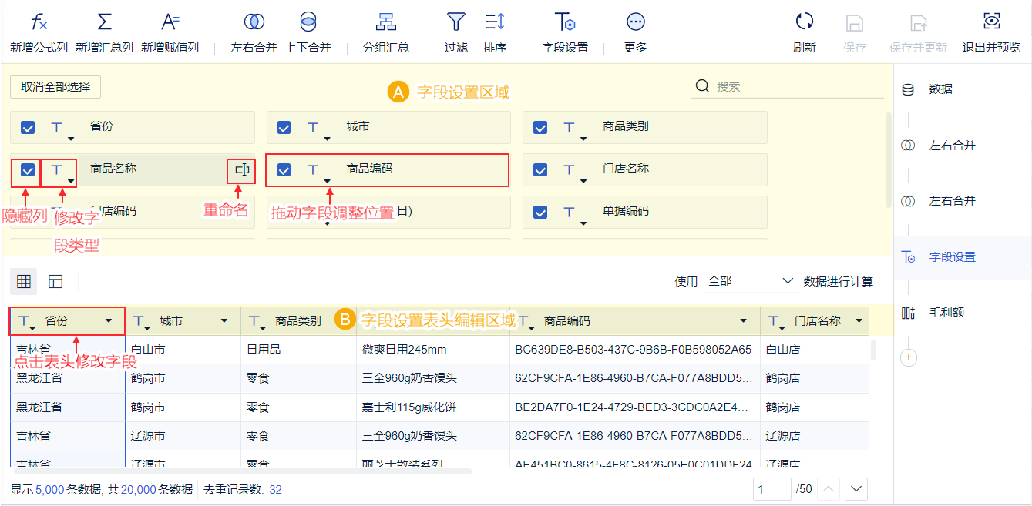This screenshot has width=1032, height=506.
Task: Refresh data with 刷新 button
Action: coord(805,33)
